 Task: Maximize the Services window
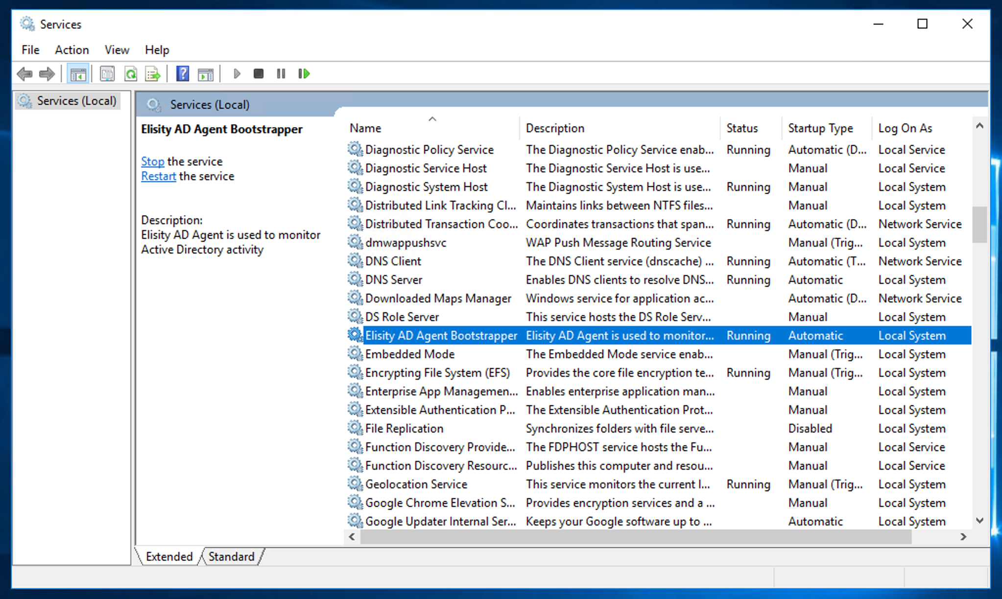[923, 23]
